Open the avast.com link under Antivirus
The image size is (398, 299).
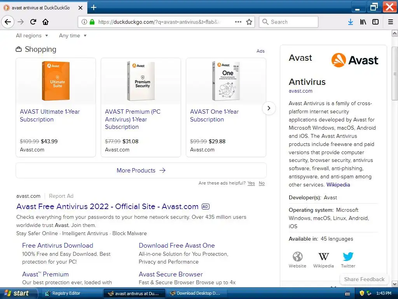(300, 91)
